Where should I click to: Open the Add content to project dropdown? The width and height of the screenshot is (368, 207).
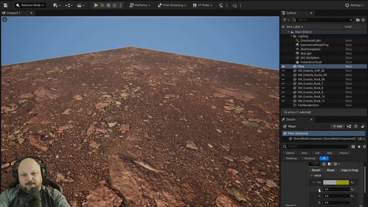coord(56,5)
